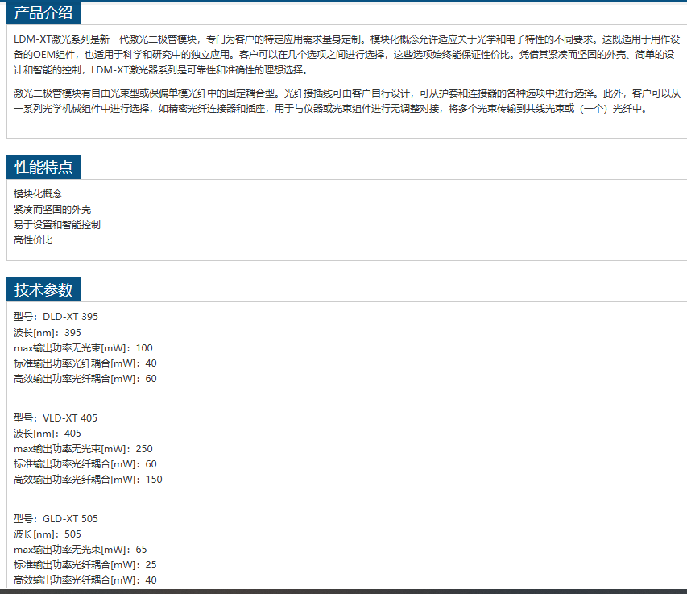The image size is (687, 594).
Task: Click the first paragraph starting with LDM-XT激光系列
Action: (346, 53)
